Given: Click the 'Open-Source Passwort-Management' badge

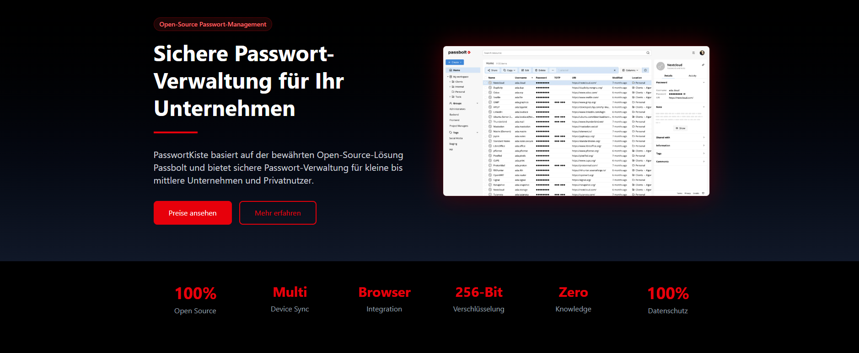Looking at the screenshot, I should 213,24.
